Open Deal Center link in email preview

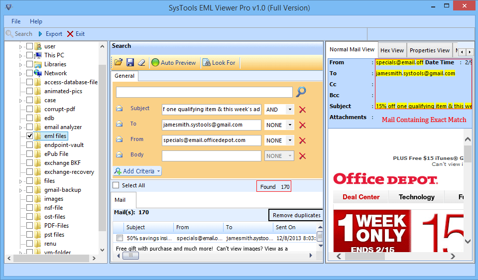click(361, 197)
